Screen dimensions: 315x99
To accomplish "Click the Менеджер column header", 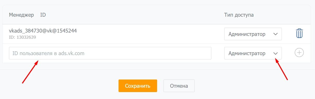I will (21, 15).
